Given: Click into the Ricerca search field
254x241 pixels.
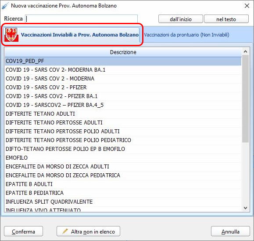Looking at the screenshot, I should pyautogui.click(x=82, y=19).
